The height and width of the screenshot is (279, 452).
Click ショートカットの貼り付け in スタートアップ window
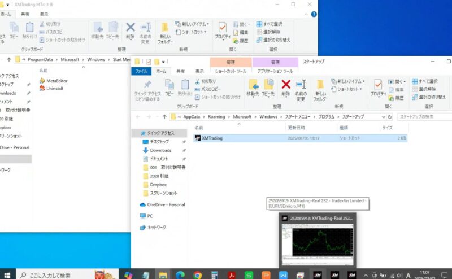click(218, 97)
